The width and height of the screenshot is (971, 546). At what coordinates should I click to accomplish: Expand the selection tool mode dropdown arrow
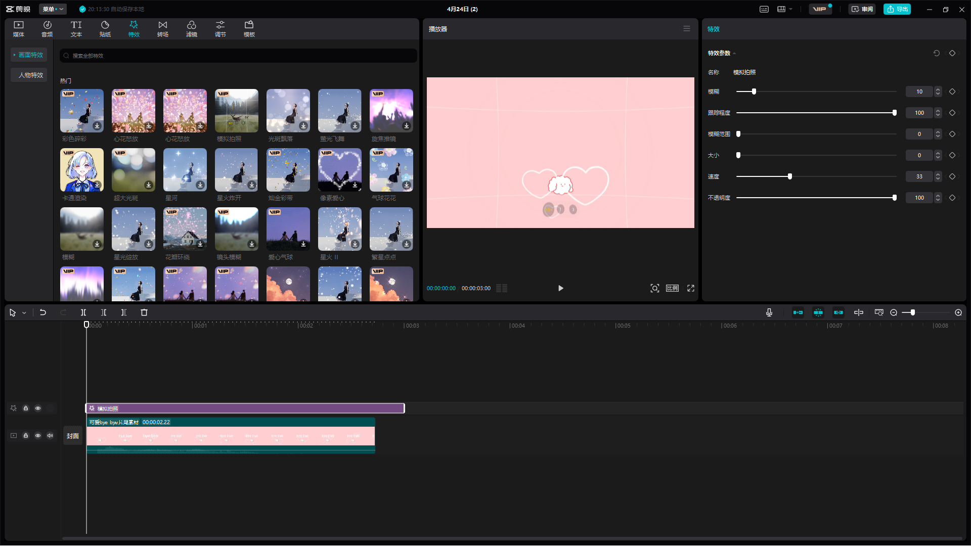[x=24, y=313]
